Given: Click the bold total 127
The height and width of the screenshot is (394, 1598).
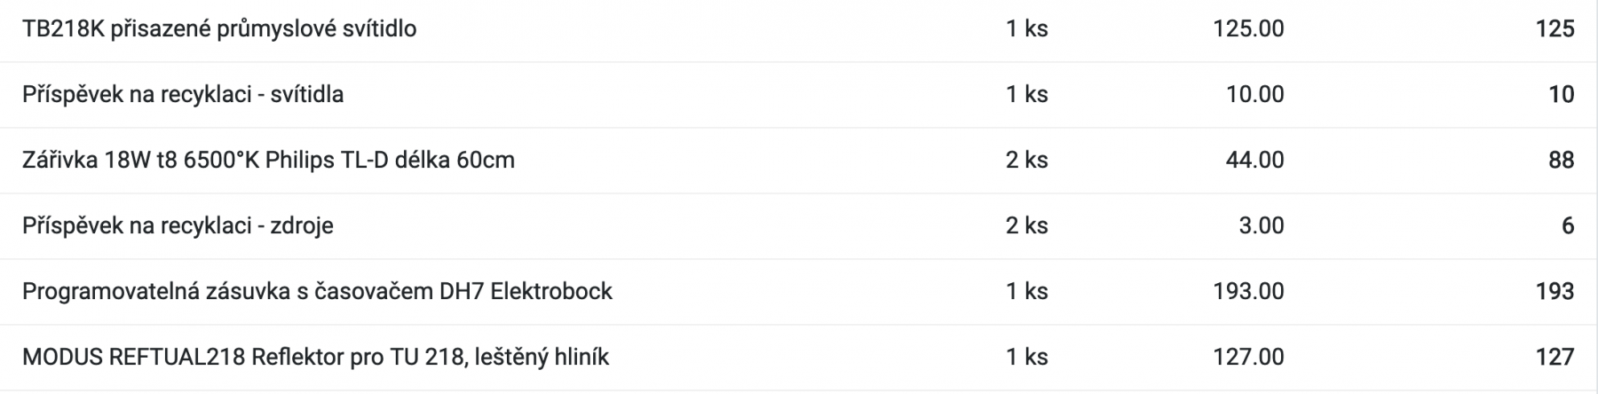Looking at the screenshot, I should click(1554, 357).
